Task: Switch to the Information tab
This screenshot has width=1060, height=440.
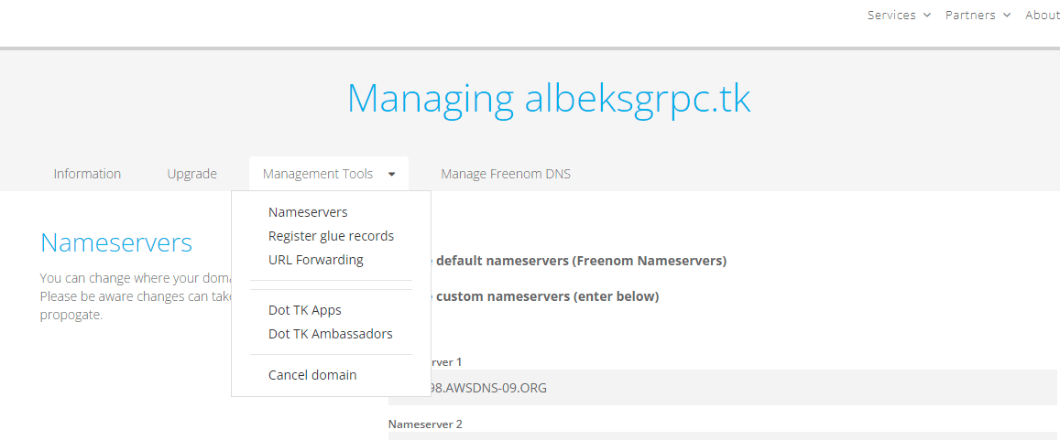Action: point(87,174)
